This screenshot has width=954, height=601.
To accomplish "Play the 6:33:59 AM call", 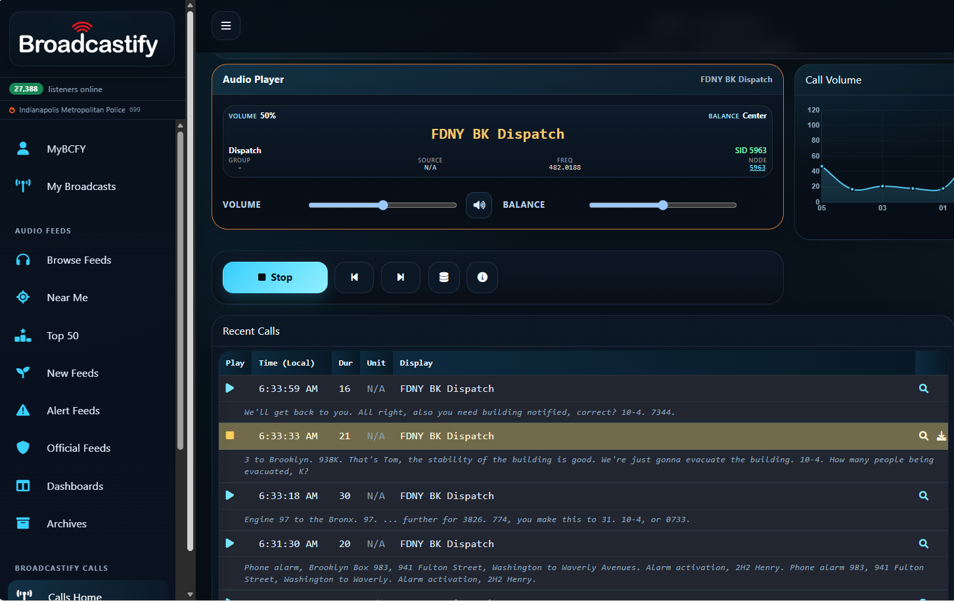I will click(230, 389).
